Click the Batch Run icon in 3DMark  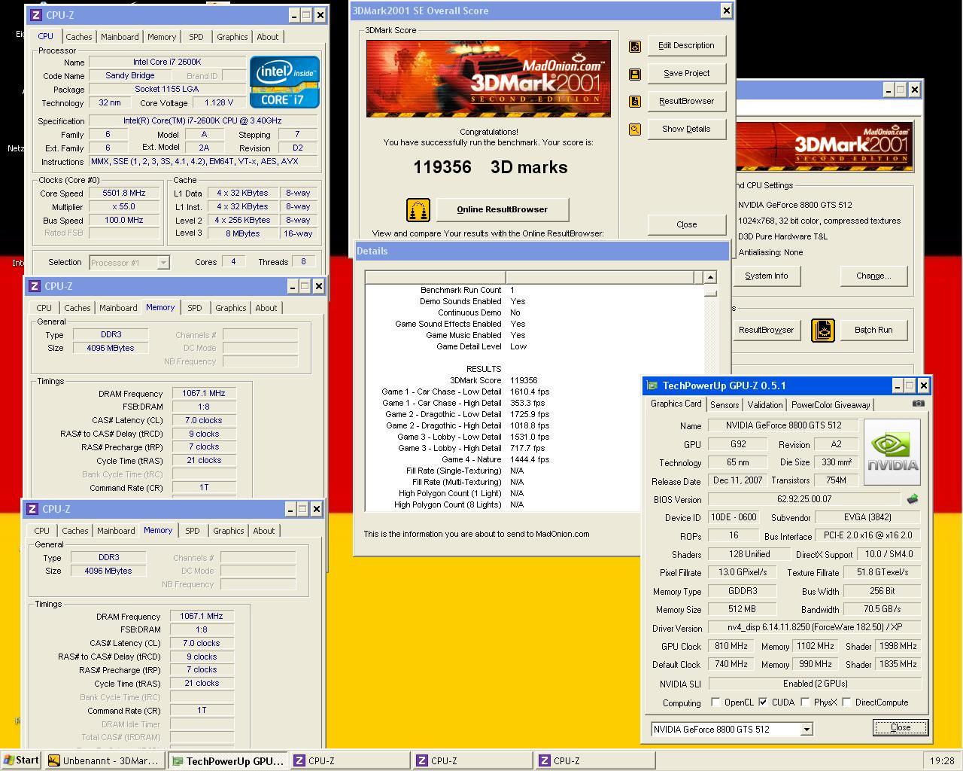[823, 330]
